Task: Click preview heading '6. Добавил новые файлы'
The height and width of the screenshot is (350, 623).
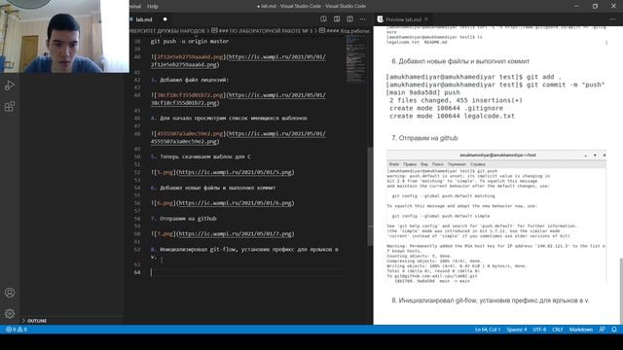Action: [x=460, y=61]
